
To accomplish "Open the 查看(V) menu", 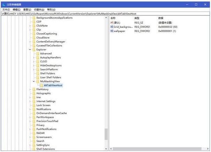I will (27, 9).
